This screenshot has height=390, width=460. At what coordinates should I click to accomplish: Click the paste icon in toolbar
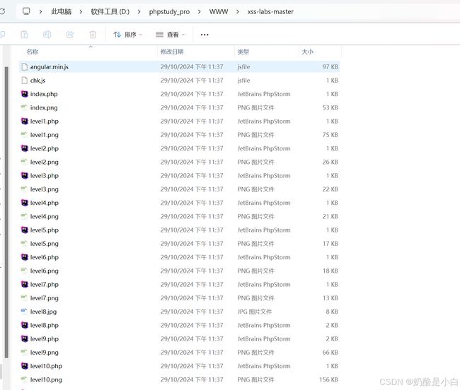click(24, 35)
